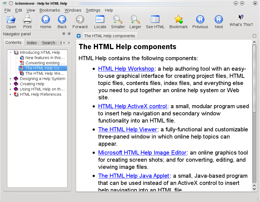Image resolution: width=260 pixels, height=202 pixels.
Task: Close the Navigator panel
Action: [69, 34]
